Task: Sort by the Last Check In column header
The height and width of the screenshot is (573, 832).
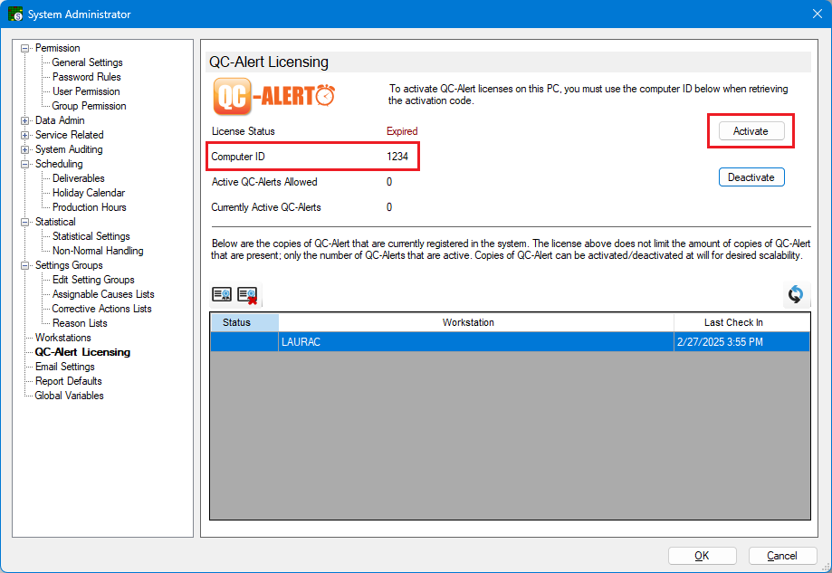Action: 741,322
